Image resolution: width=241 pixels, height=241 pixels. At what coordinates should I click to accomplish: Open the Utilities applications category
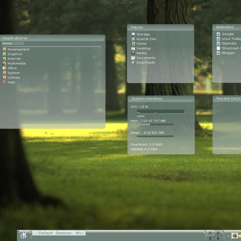[x=11, y=78]
